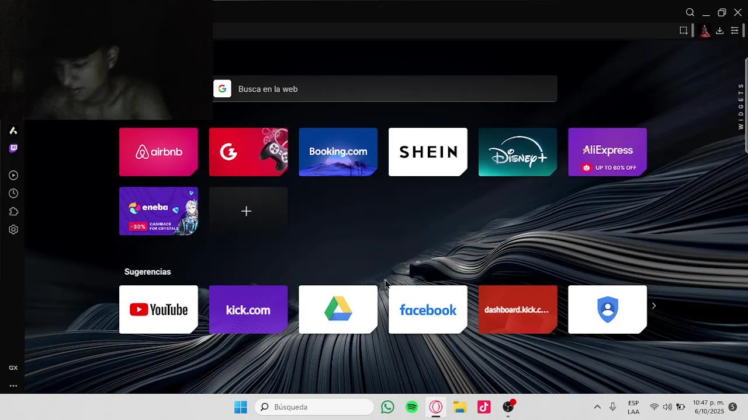The width and height of the screenshot is (748, 420).
Task: Open the profile avatar icon
Action: coord(705,30)
